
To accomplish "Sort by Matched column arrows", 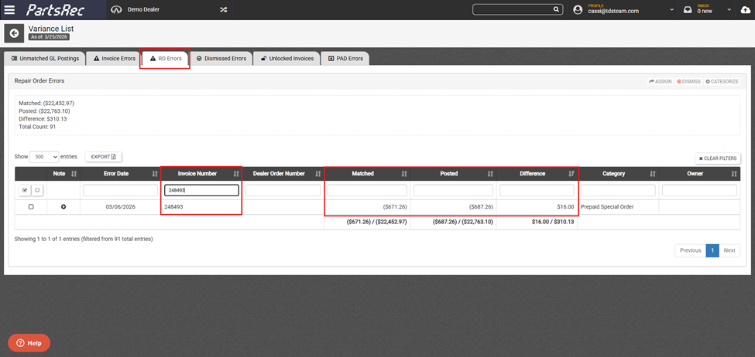I will click(x=404, y=174).
